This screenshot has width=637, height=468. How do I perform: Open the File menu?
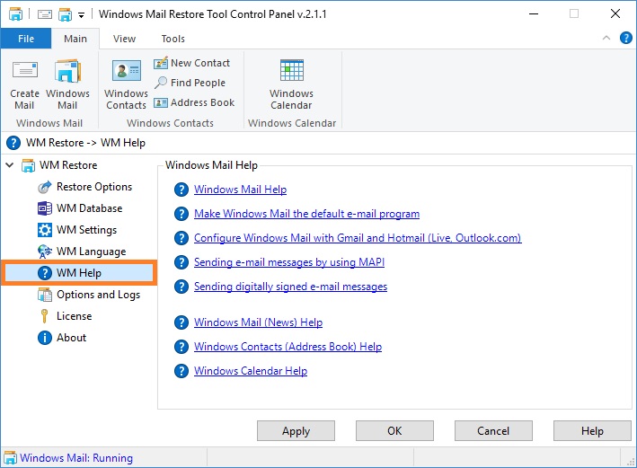[26, 39]
